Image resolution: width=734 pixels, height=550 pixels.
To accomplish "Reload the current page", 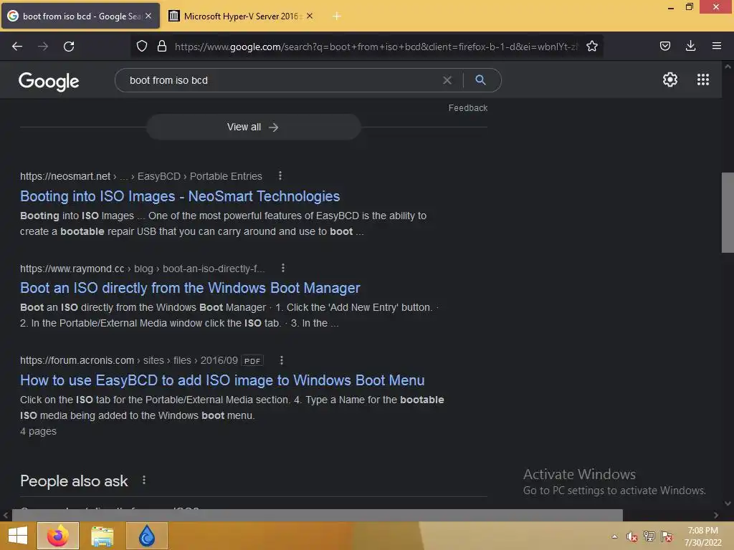I will (x=69, y=47).
